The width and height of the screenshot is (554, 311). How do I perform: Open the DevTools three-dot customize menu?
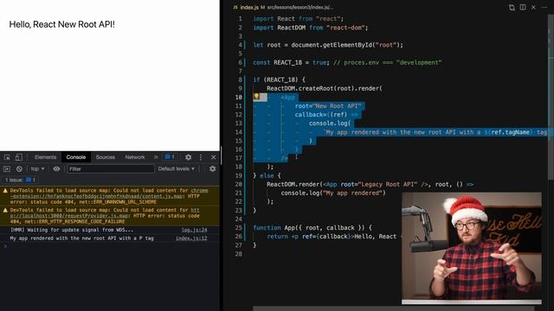coord(201,157)
